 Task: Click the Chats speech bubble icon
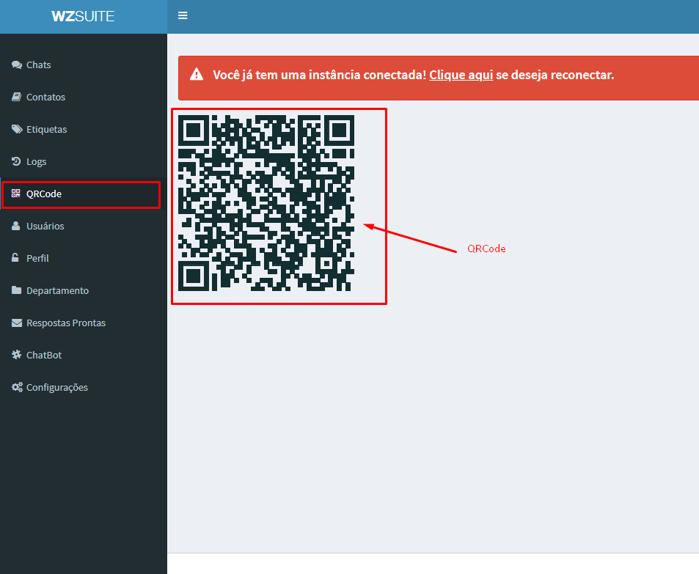(16, 65)
